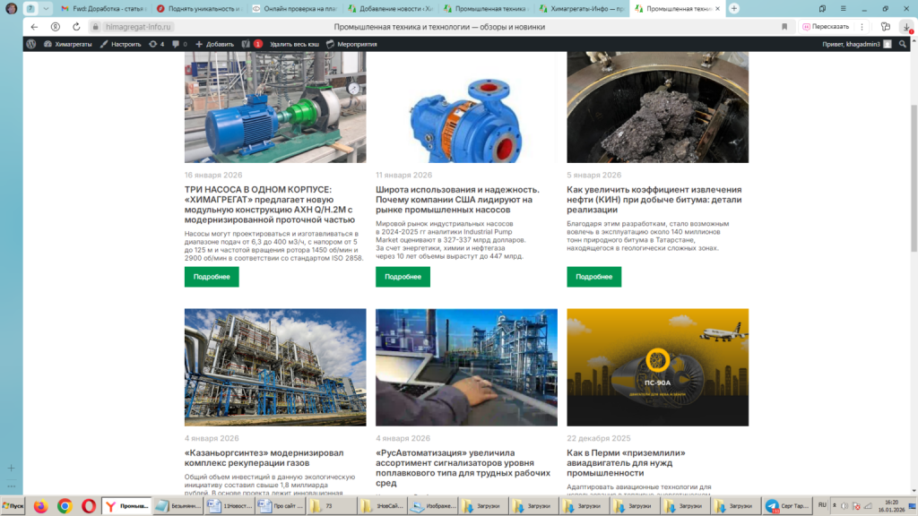Screen dimensions: 918x516
Task: Click Подробнее under the ТРИ НАСОСА article
Action: 211,277
